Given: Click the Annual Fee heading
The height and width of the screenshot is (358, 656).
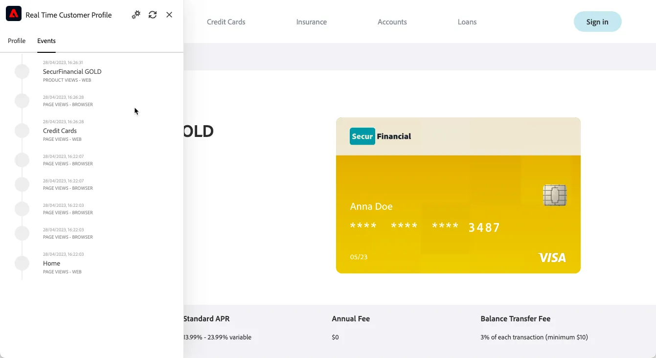Looking at the screenshot, I should [x=351, y=319].
